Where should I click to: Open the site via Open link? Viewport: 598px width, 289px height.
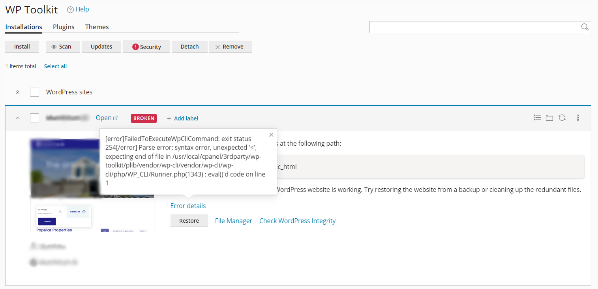click(x=107, y=118)
